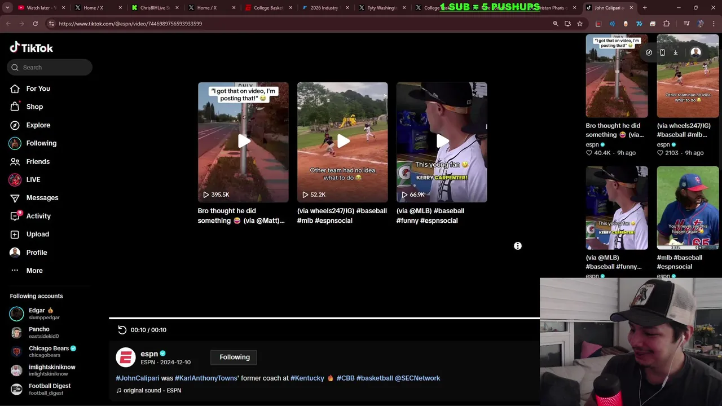Open the espn profile avatar
The width and height of the screenshot is (722, 406).
(x=126, y=358)
